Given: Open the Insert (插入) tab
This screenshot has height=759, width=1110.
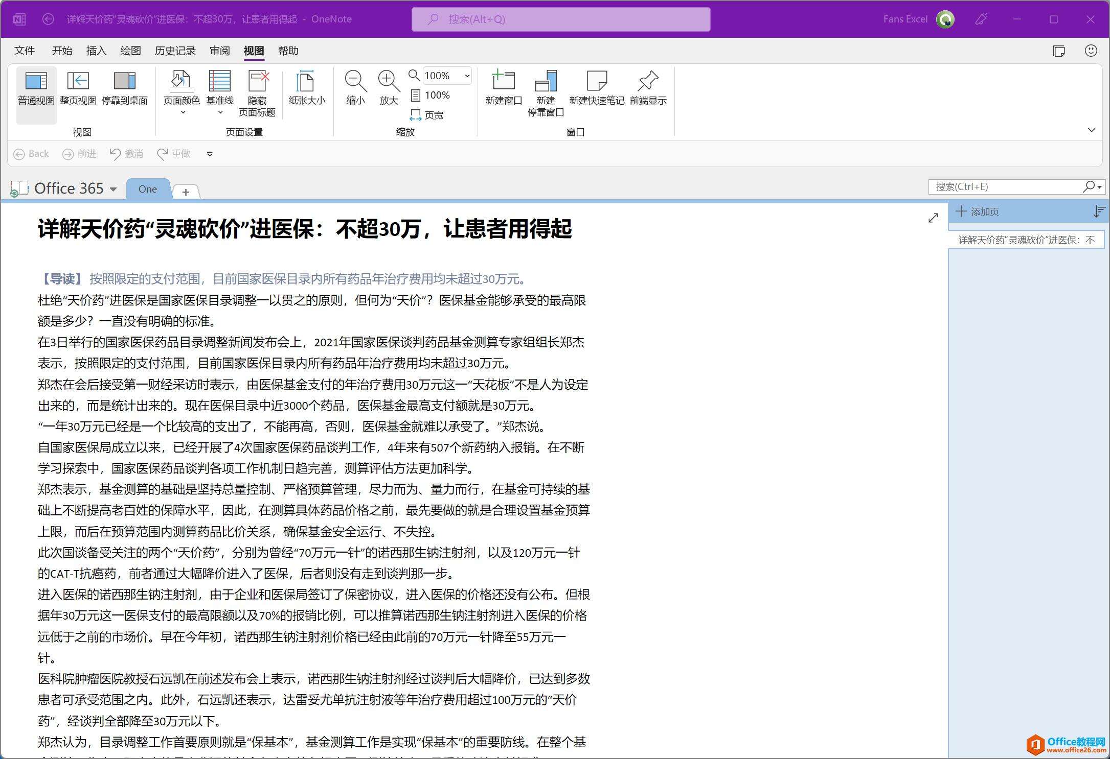Looking at the screenshot, I should 96,51.
